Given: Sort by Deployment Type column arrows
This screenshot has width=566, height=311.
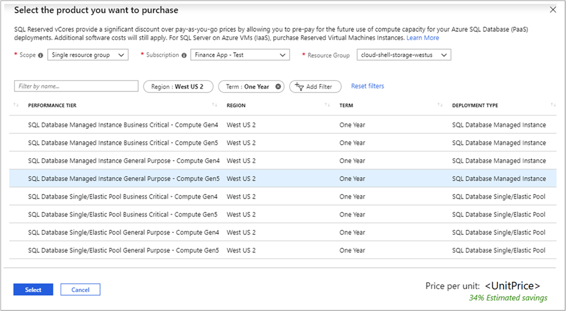Looking at the screenshot, I should tap(553, 105).
